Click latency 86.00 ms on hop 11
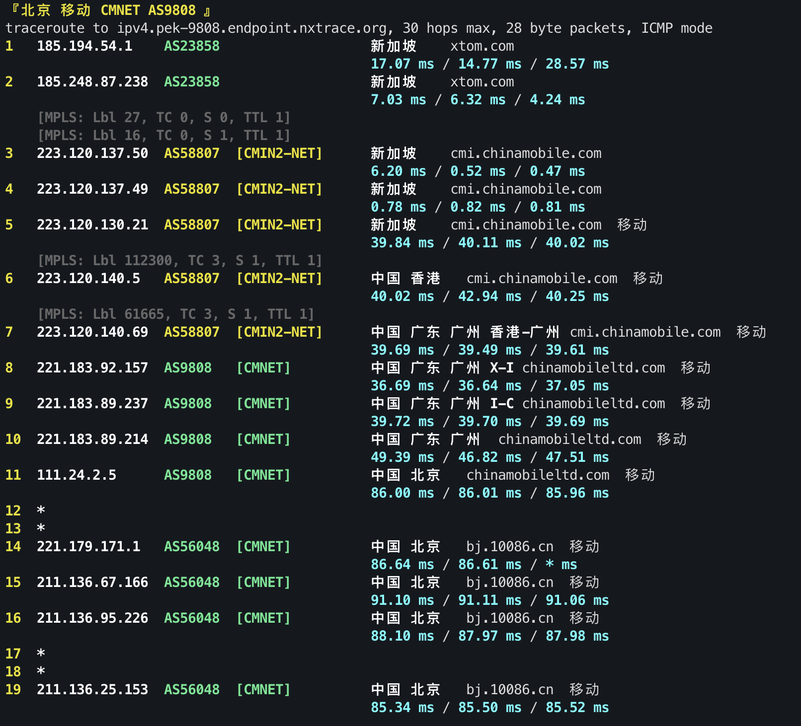 tap(402, 493)
